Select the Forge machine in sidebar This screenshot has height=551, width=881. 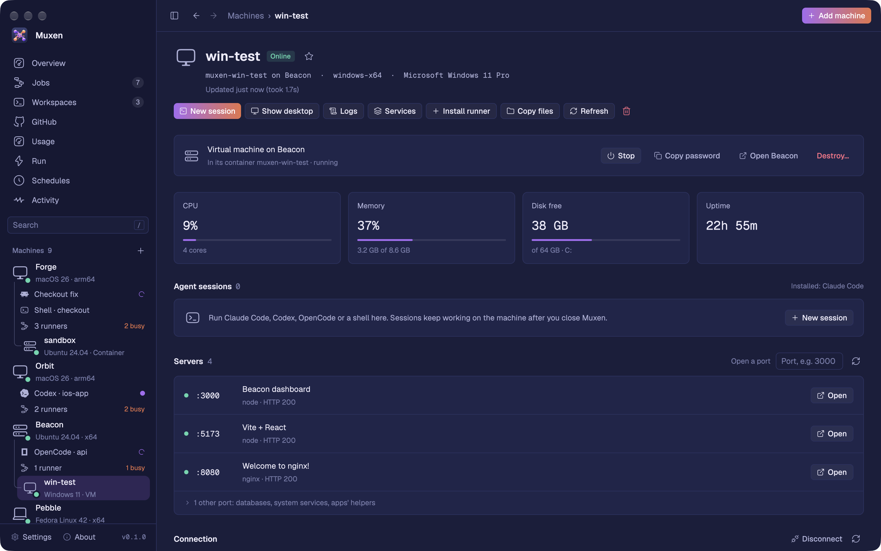click(78, 273)
